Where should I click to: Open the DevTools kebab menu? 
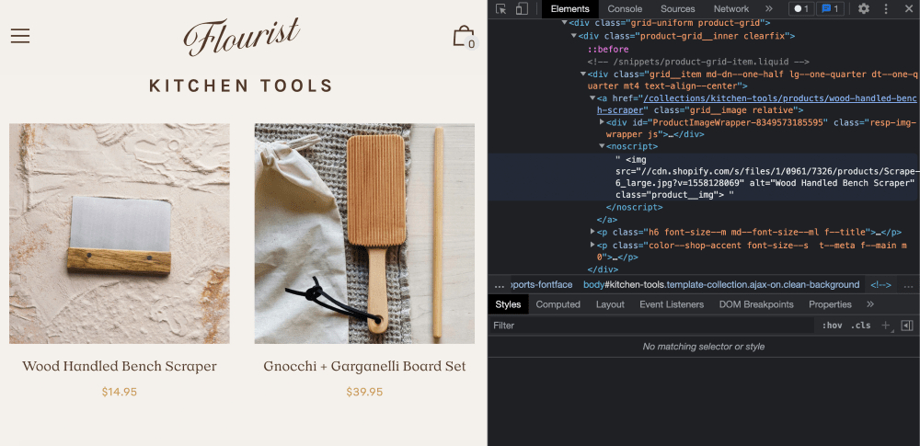(x=886, y=9)
